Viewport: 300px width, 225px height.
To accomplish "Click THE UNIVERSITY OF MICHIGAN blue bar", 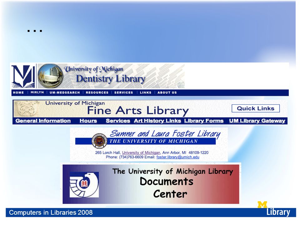I will pyautogui.click(x=145, y=141).
